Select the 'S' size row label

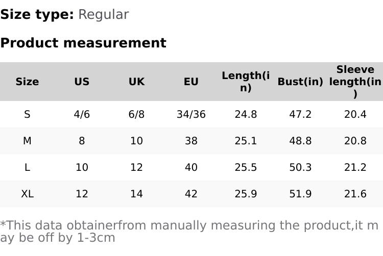27,114
